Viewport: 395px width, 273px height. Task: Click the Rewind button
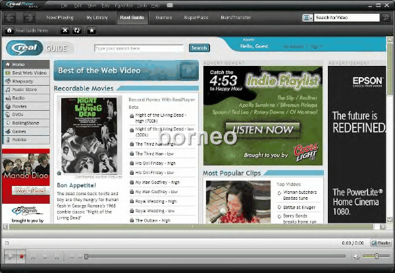coord(72,257)
